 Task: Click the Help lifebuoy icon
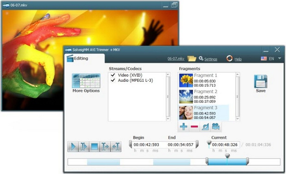(229, 58)
